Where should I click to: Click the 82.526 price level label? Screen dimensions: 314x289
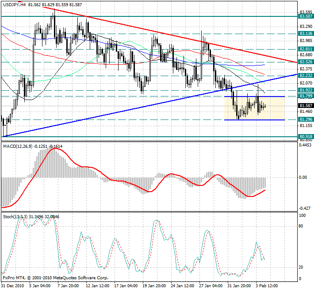point(306,62)
